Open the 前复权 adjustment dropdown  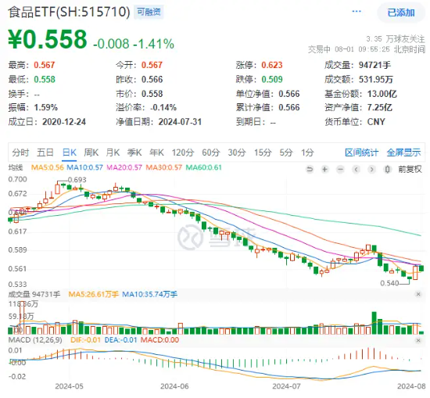click(410, 169)
